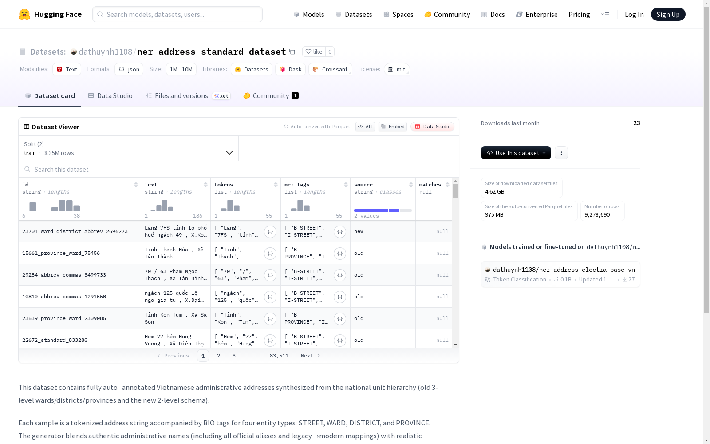Open Enterprise in the top navigation
Image resolution: width=710 pixels, height=444 pixels.
click(536, 14)
